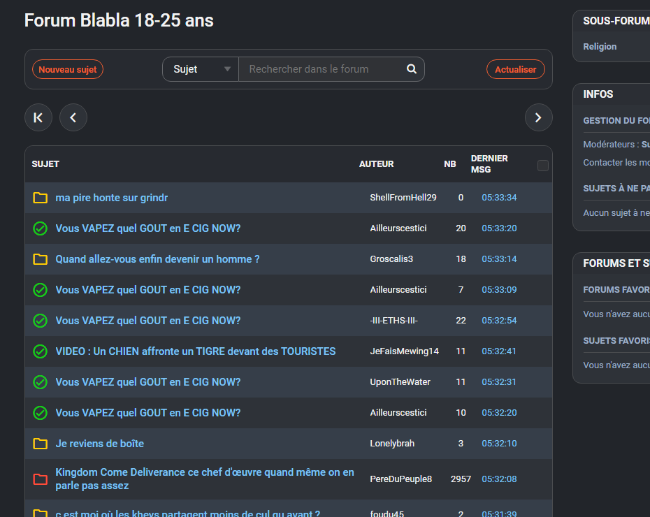Image resolution: width=650 pixels, height=517 pixels.
Task: Go to previous page arrow
Action: pyautogui.click(x=73, y=117)
